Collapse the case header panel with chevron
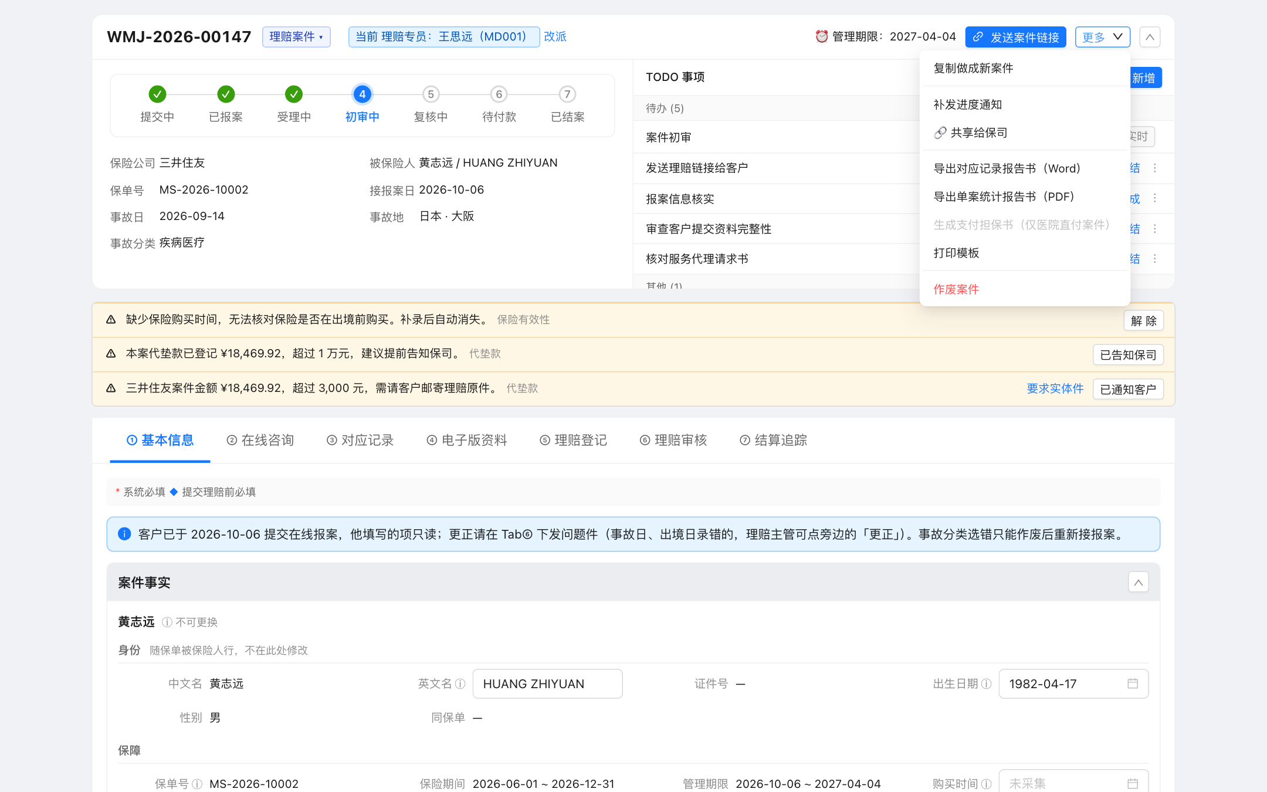 pyautogui.click(x=1150, y=37)
